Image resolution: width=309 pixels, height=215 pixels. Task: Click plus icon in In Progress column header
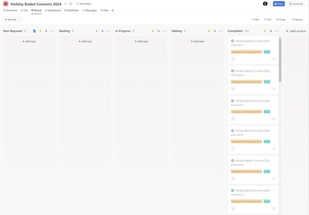158,31
